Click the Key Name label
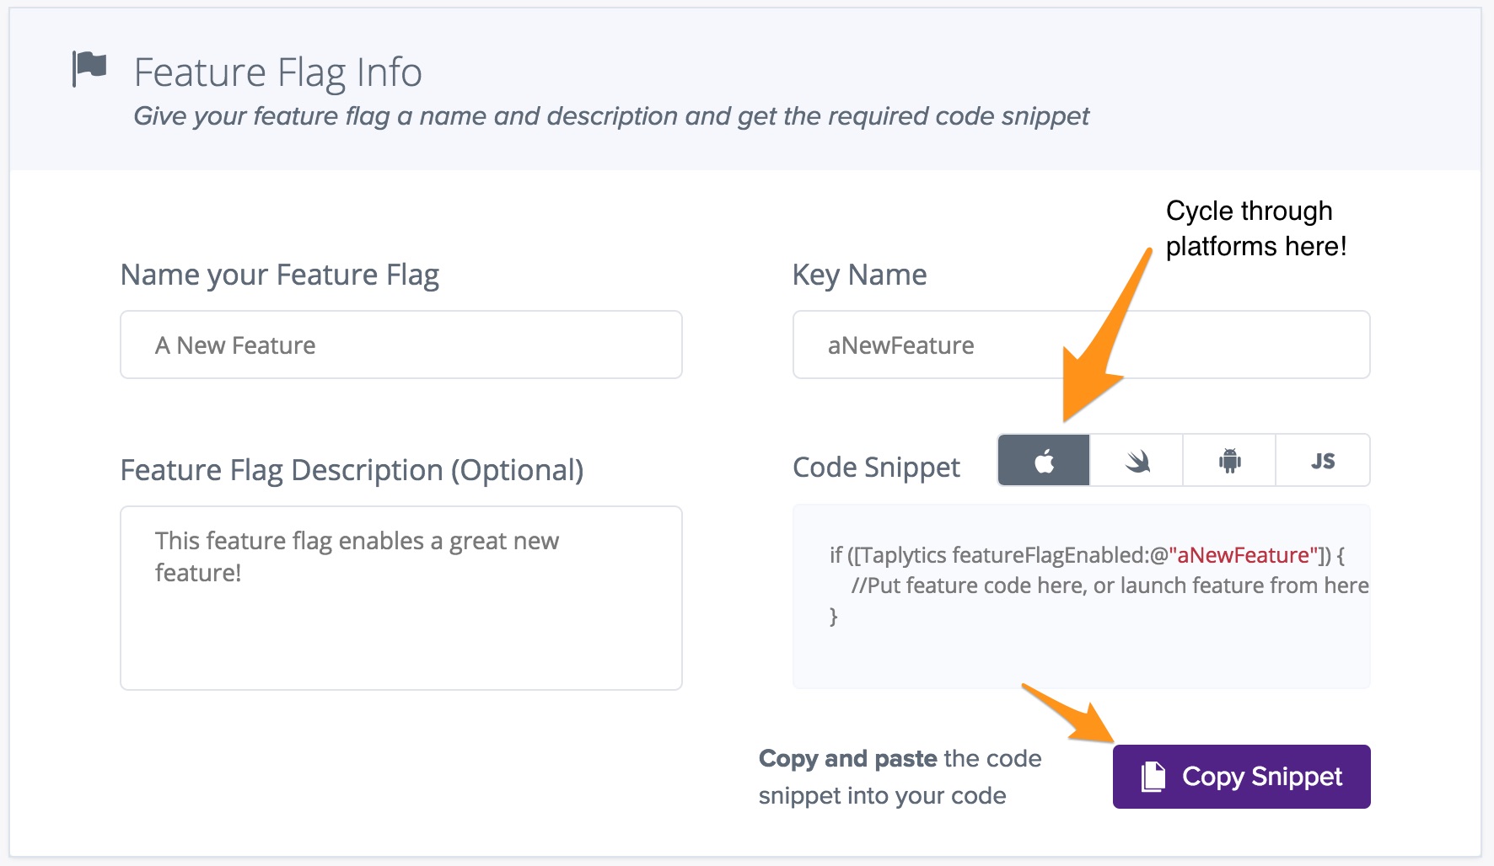 859,275
